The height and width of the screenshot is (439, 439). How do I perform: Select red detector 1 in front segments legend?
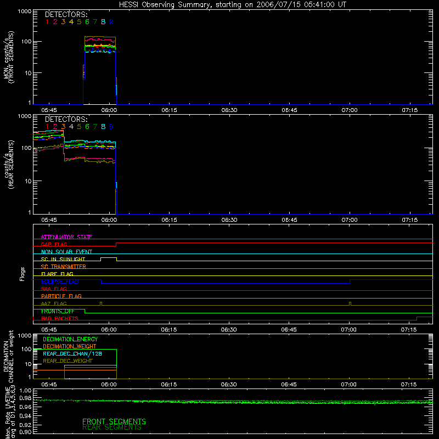click(47, 22)
